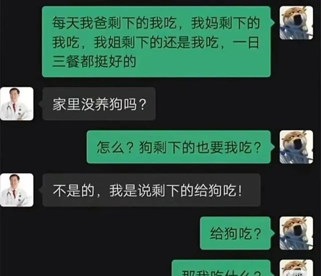Viewport: 321px width, 276px height.
Task: Click "给狗吃！" ending the doctor's reply
Action: point(218,190)
